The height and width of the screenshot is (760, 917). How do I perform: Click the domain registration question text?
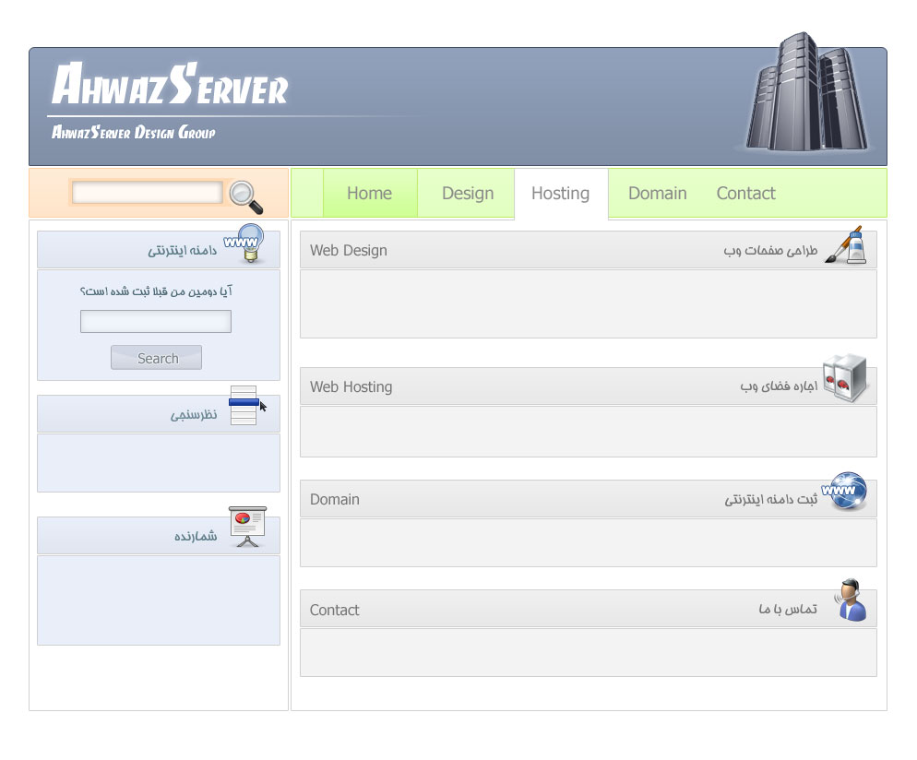pyautogui.click(x=156, y=291)
